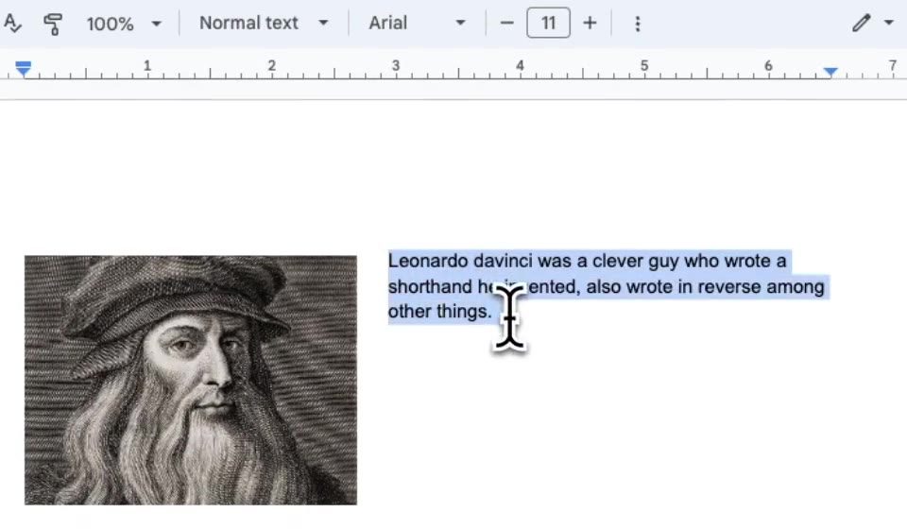Click the font size field showing 11
This screenshot has height=529, width=907.
(x=548, y=23)
